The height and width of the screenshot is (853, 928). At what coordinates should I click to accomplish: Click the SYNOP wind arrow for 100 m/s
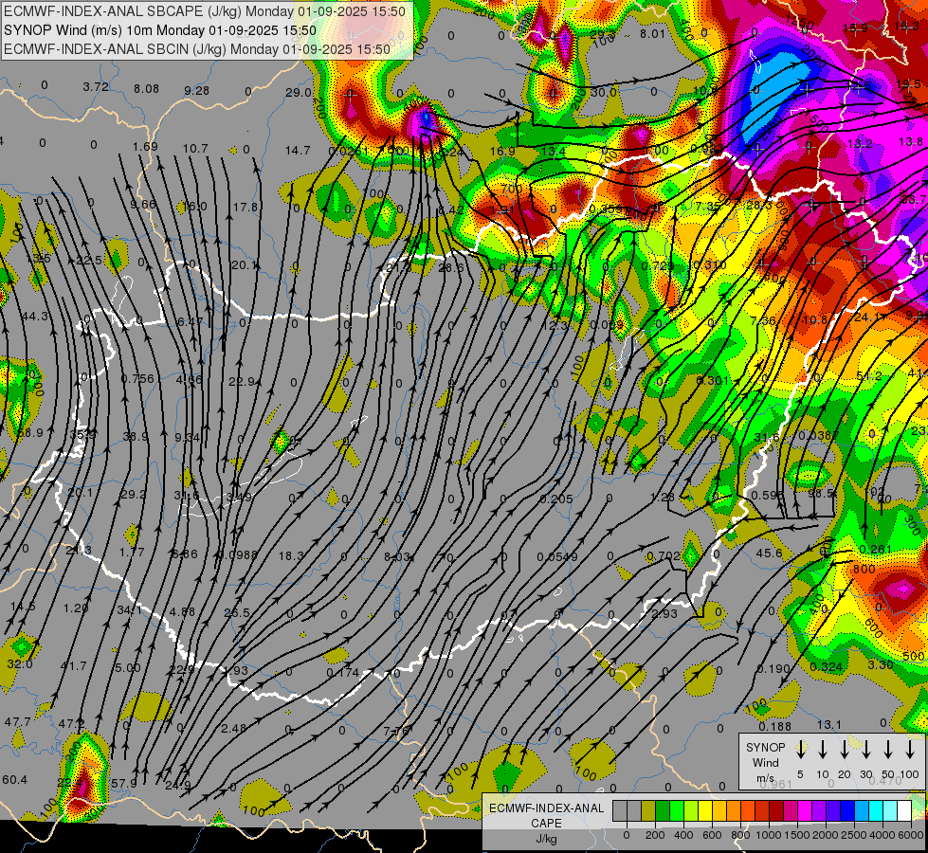(910, 750)
